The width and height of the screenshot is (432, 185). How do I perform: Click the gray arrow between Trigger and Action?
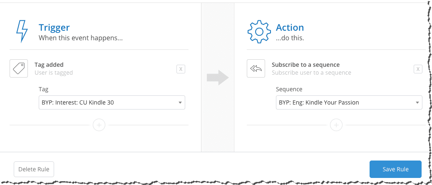[218, 78]
